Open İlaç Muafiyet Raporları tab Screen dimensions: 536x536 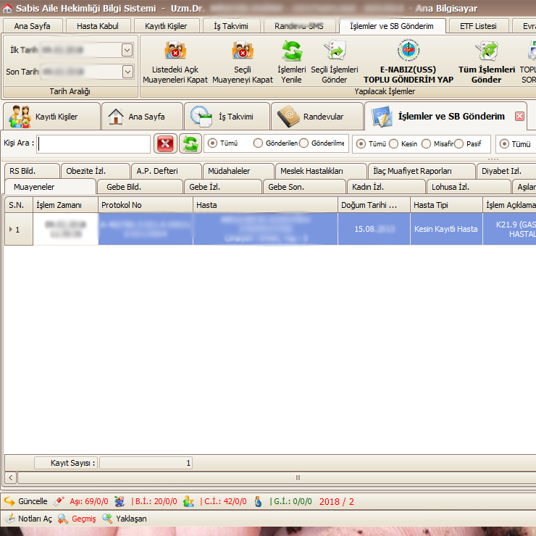point(422,171)
